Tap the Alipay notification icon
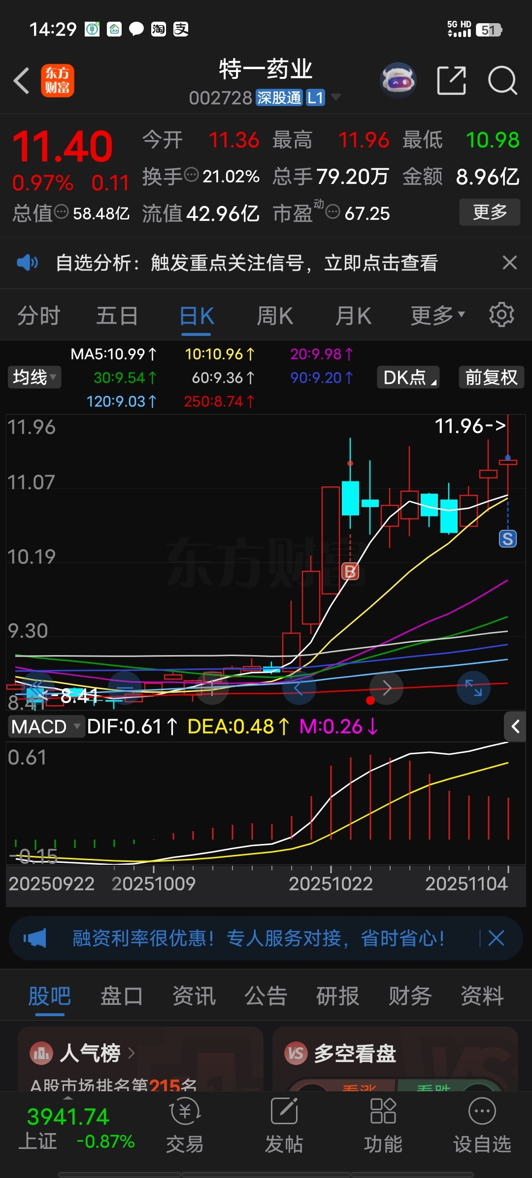The image size is (532, 1178). pyautogui.click(x=181, y=29)
